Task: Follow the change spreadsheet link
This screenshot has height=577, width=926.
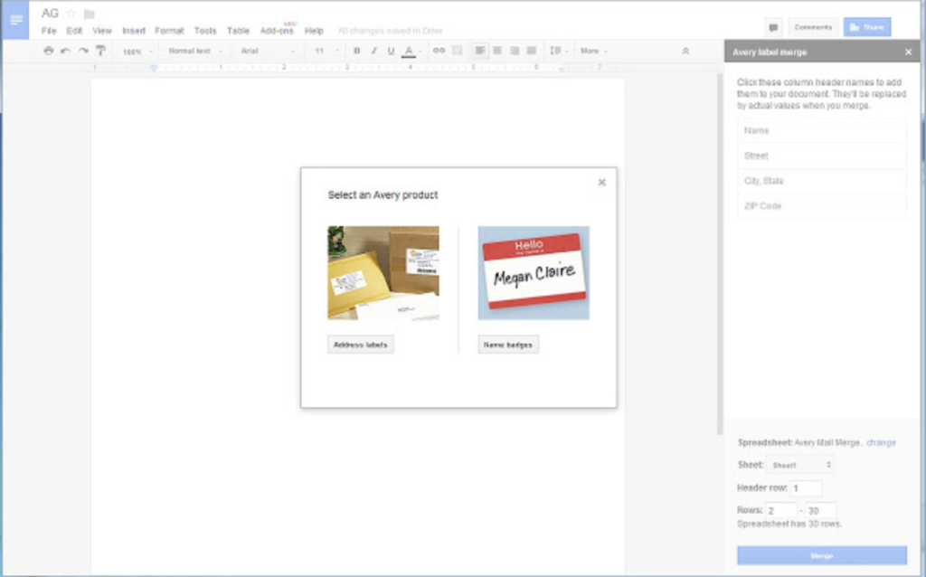Action: pos(881,442)
